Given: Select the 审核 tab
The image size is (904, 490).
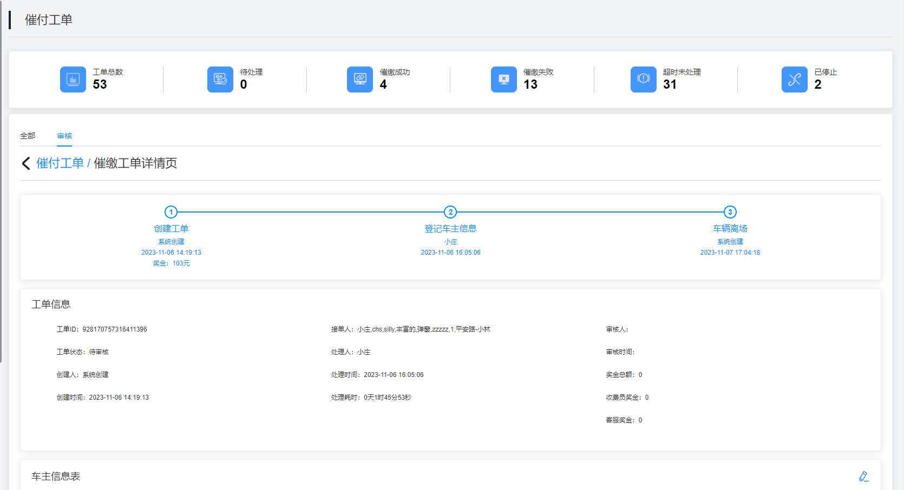Looking at the screenshot, I should pos(64,136).
